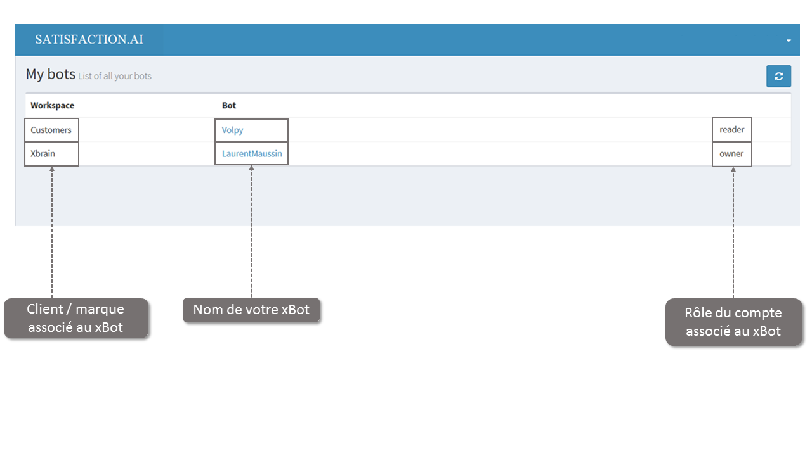The width and height of the screenshot is (812, 456).
Task: Click the refresh bots list icon
Action: [x=778, y=76]
